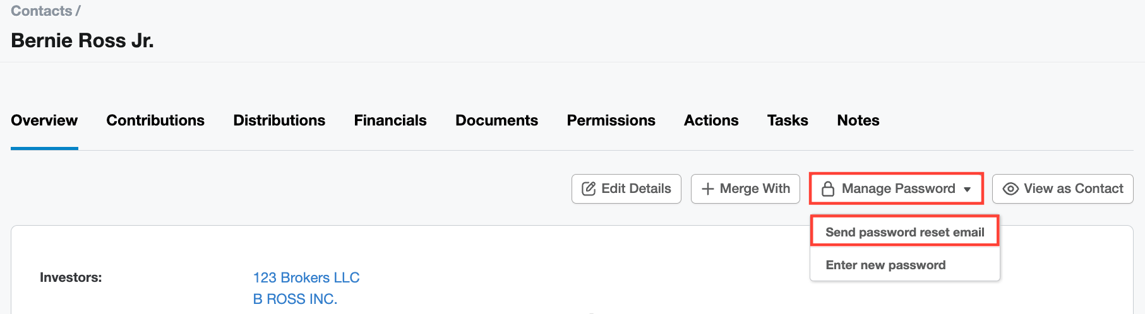Image resolution: width=1145 pixels, height=314 pixels.
Task: Click the Merge With button label
Action: click(x=755, y=189)
